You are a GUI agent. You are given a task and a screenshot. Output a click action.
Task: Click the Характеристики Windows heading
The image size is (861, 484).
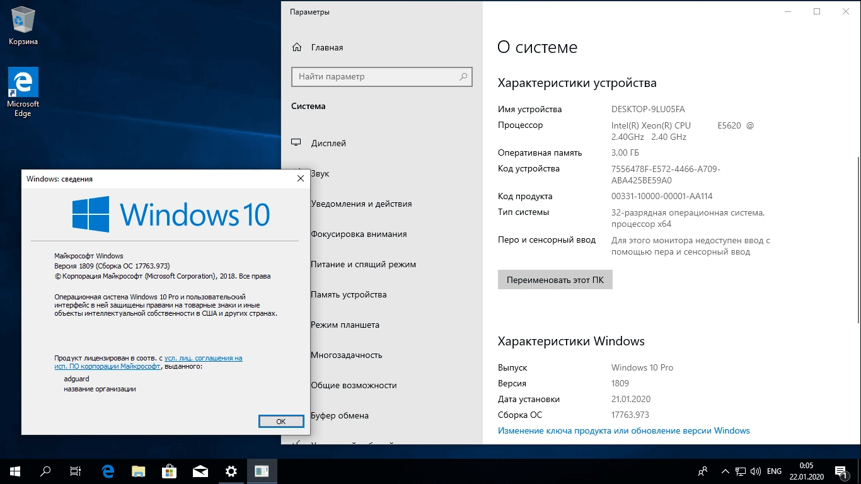[571, 342]
